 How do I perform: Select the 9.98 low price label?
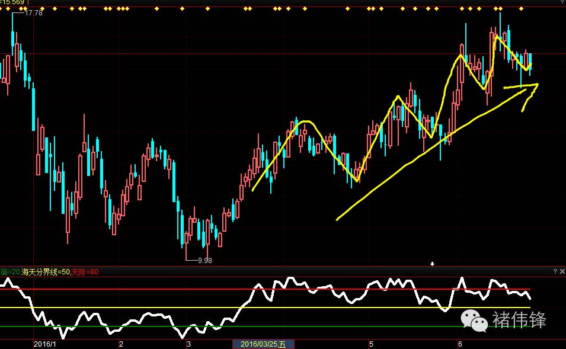point(204,260)
